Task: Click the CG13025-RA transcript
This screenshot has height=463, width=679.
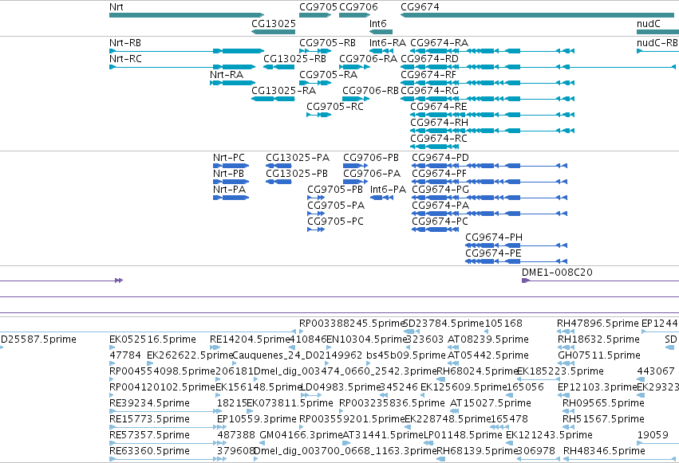Action: (x=273, y=99)
